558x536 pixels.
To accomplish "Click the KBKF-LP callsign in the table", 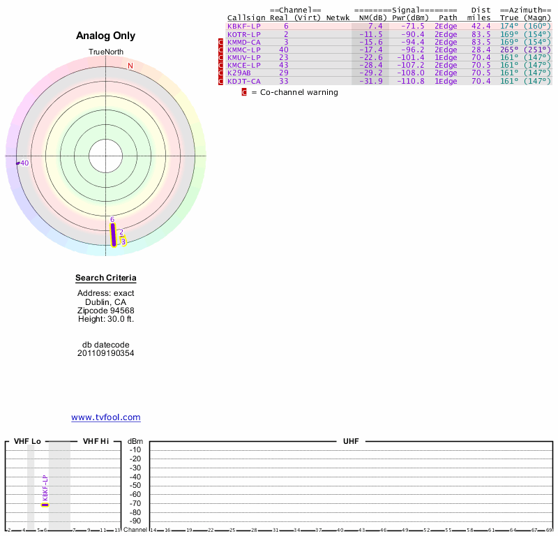I will point(243,26).
